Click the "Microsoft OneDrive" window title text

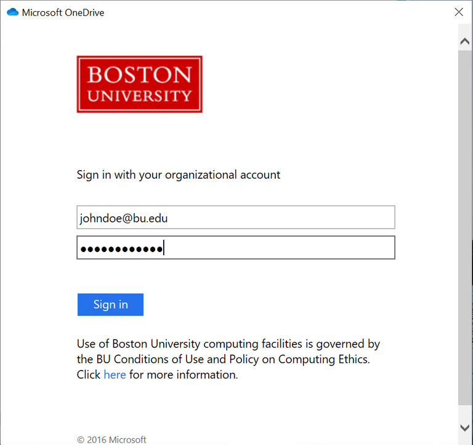tap(63, 12)
